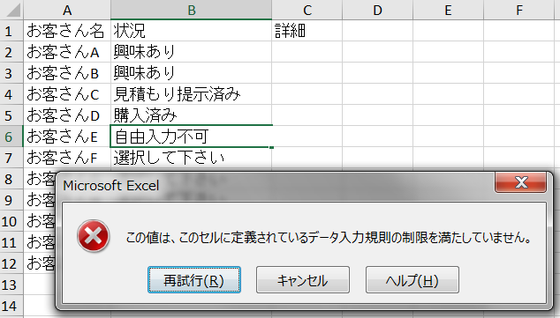
Task: Open help with ヘルプ(H) button
Action: [412, 280]
